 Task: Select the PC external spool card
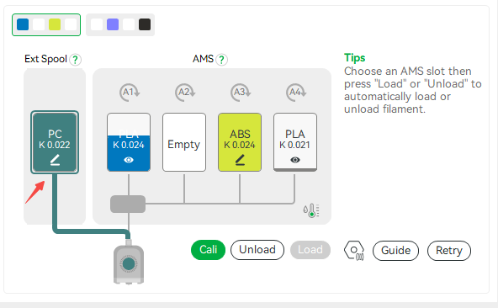point(55,142)
